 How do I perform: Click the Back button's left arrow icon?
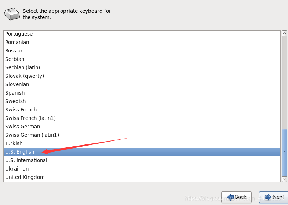[x=230, y=197]
